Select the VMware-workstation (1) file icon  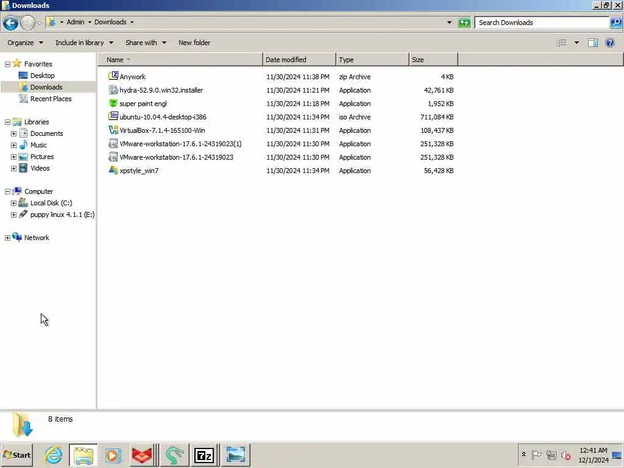[x=113, y=144]
